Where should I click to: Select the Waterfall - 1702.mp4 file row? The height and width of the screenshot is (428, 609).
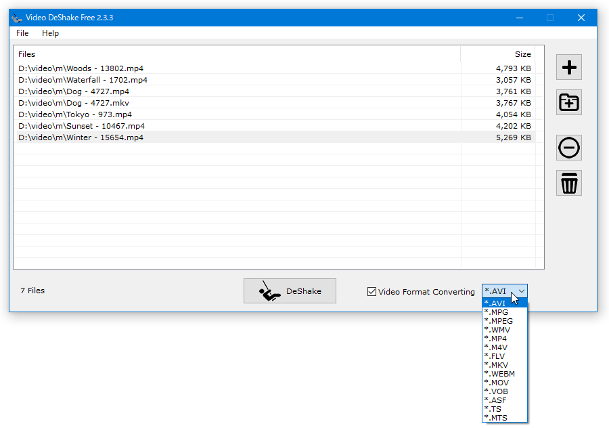pos(275,80)
